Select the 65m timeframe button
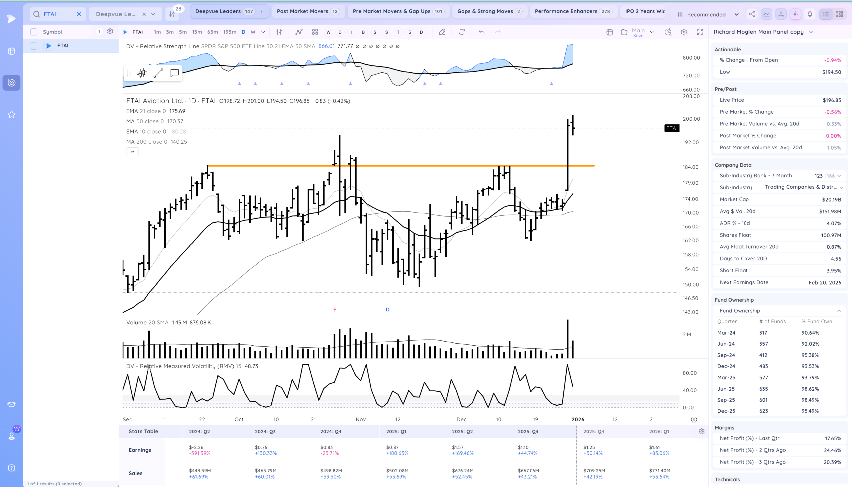This screenshot has width=852, height=487. pyautogui.click(x=212, y=32)
